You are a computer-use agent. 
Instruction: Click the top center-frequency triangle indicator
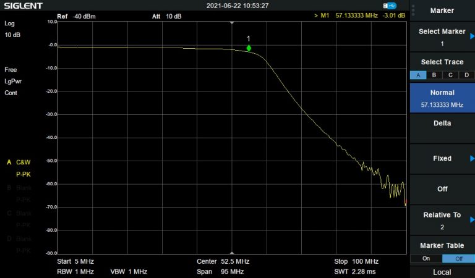[232, 22]
